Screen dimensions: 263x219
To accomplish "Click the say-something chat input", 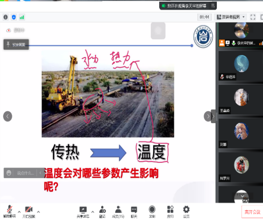I will pyautogui.click(x=25, y=173).
